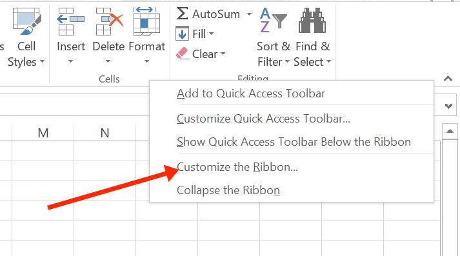
Task: Click the Cell Styles icon
Action: click(27, 21)
